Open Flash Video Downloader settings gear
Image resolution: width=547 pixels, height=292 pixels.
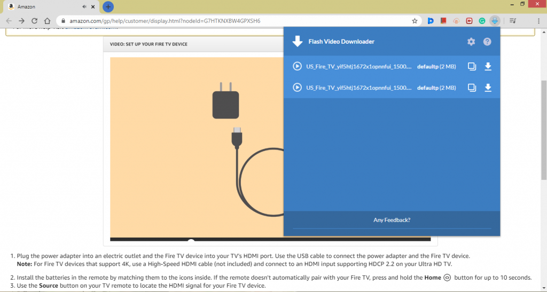(471, 42)
